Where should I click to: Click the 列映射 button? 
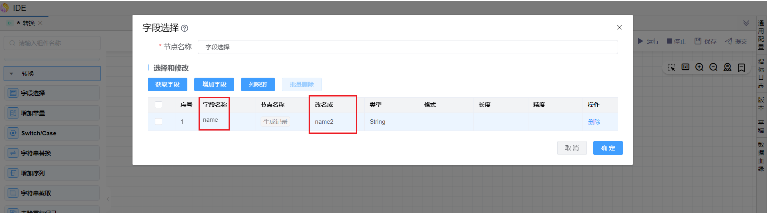(x=258, y=84)
